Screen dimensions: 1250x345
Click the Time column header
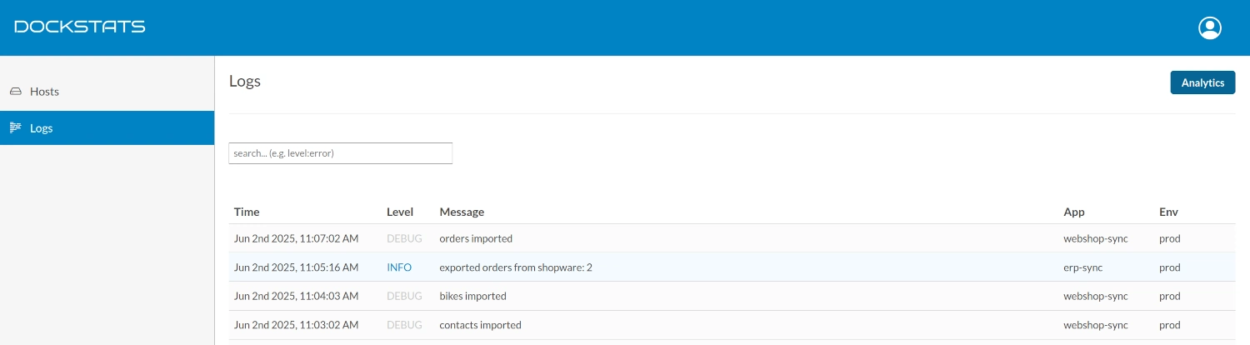[x=247, y=212]
